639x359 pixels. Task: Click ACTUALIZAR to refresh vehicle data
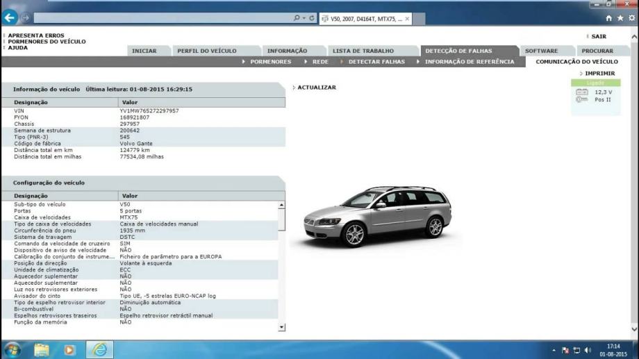point(317,87)
